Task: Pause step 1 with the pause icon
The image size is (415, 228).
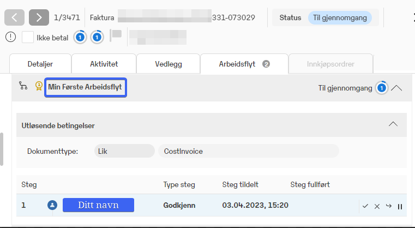Action: pos(400,206)
